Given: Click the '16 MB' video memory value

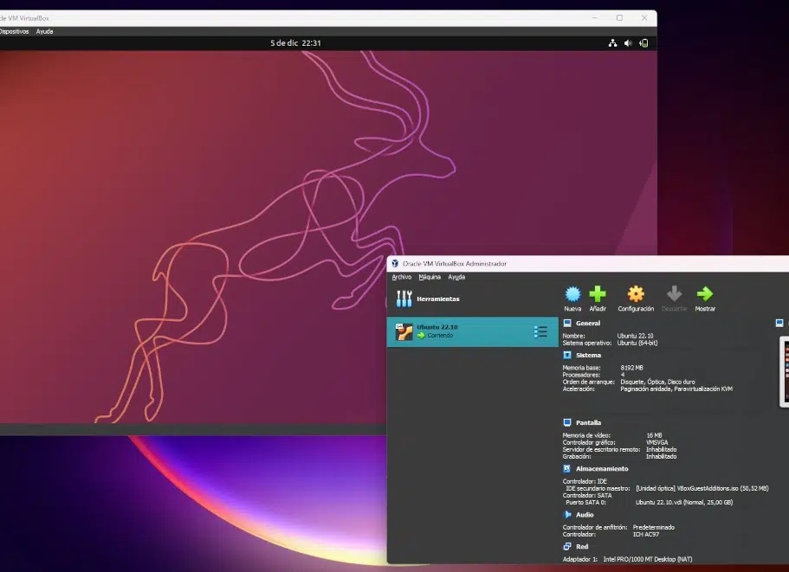Looking at the screenshot, I should pyautogui.click(x=654, y=436).
